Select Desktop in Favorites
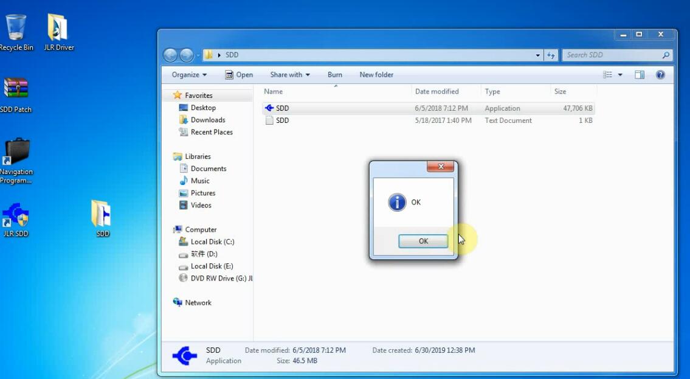 (203, 108)
